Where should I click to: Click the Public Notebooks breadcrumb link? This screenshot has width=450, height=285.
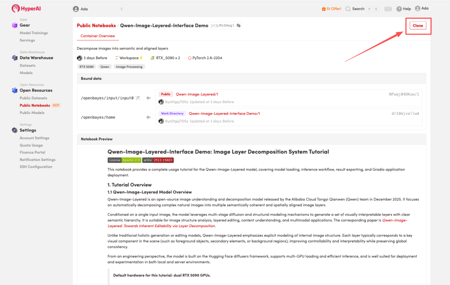(96, 25)
